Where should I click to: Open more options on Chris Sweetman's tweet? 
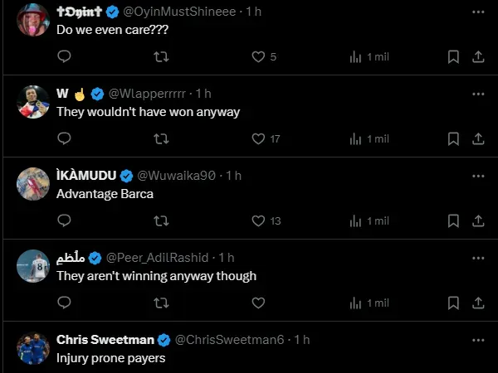[x=478, y=340]
